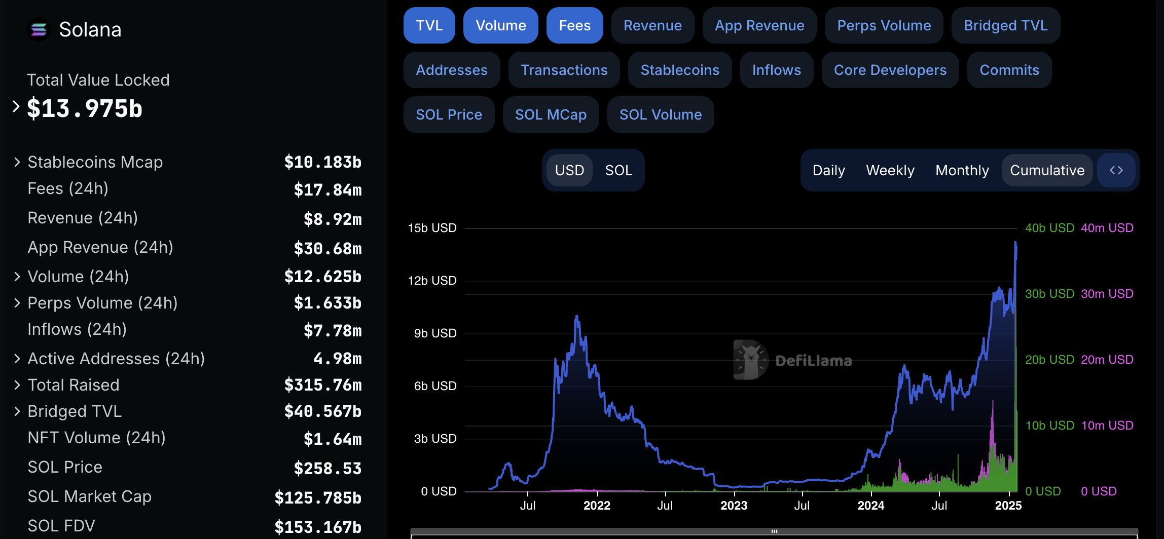Enable the Revenue chart metric

click(652, 25)
